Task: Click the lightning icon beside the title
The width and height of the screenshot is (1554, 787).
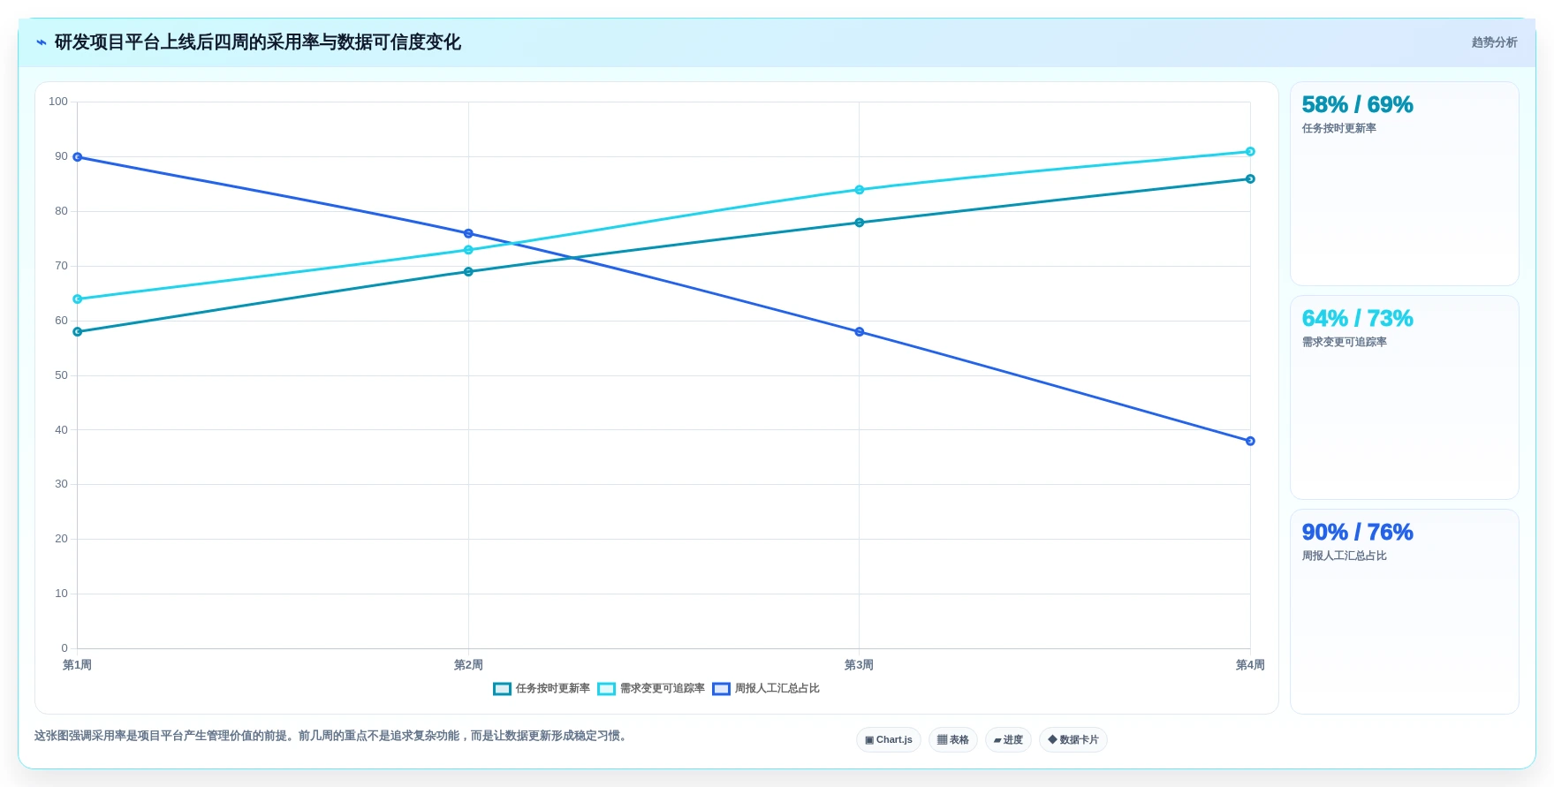Action: [42, 42]
